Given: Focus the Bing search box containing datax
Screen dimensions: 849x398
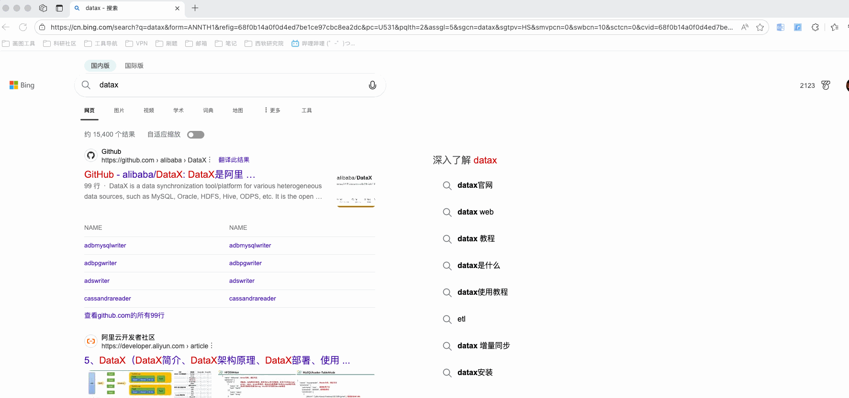Looking at the screenshot, I should coord(230,85).
